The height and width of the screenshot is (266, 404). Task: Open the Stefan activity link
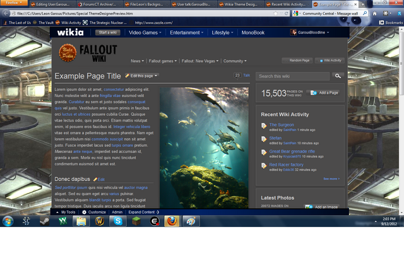275,138
